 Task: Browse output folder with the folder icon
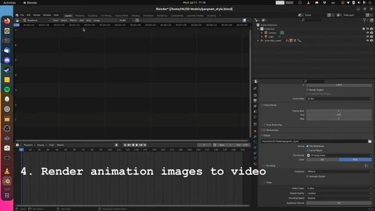click(370, 141)
